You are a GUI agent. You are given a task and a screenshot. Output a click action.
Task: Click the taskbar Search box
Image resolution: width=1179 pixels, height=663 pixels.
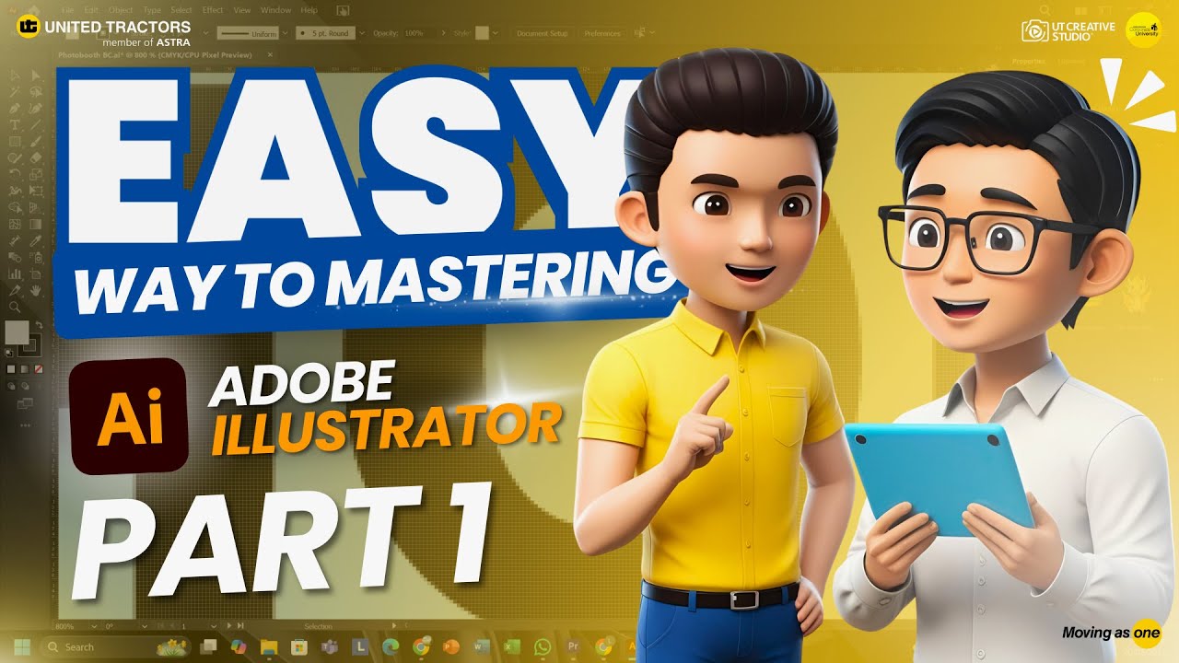point(115,647)
